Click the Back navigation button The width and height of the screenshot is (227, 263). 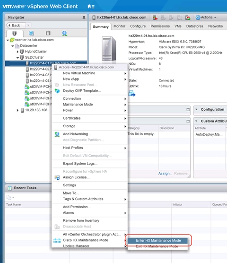tap(16, 26)
